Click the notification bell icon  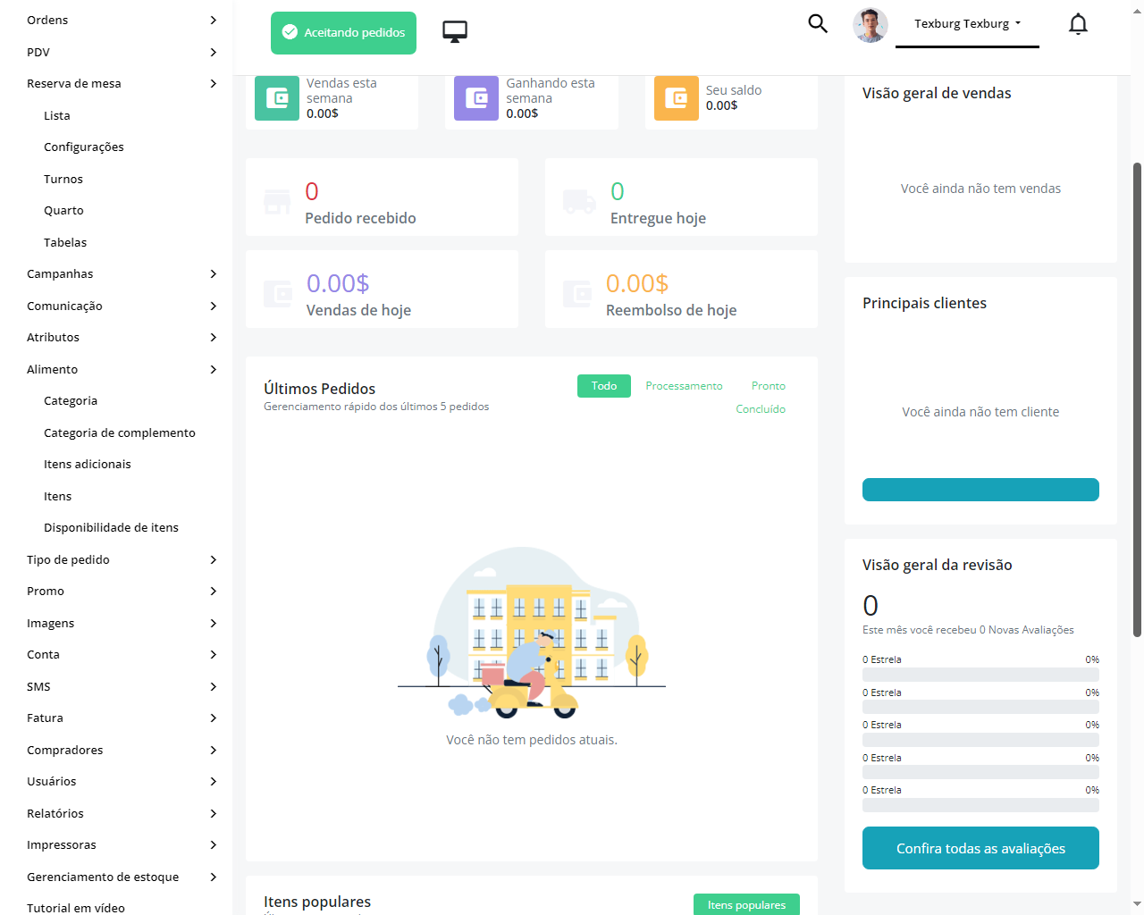1078,24
